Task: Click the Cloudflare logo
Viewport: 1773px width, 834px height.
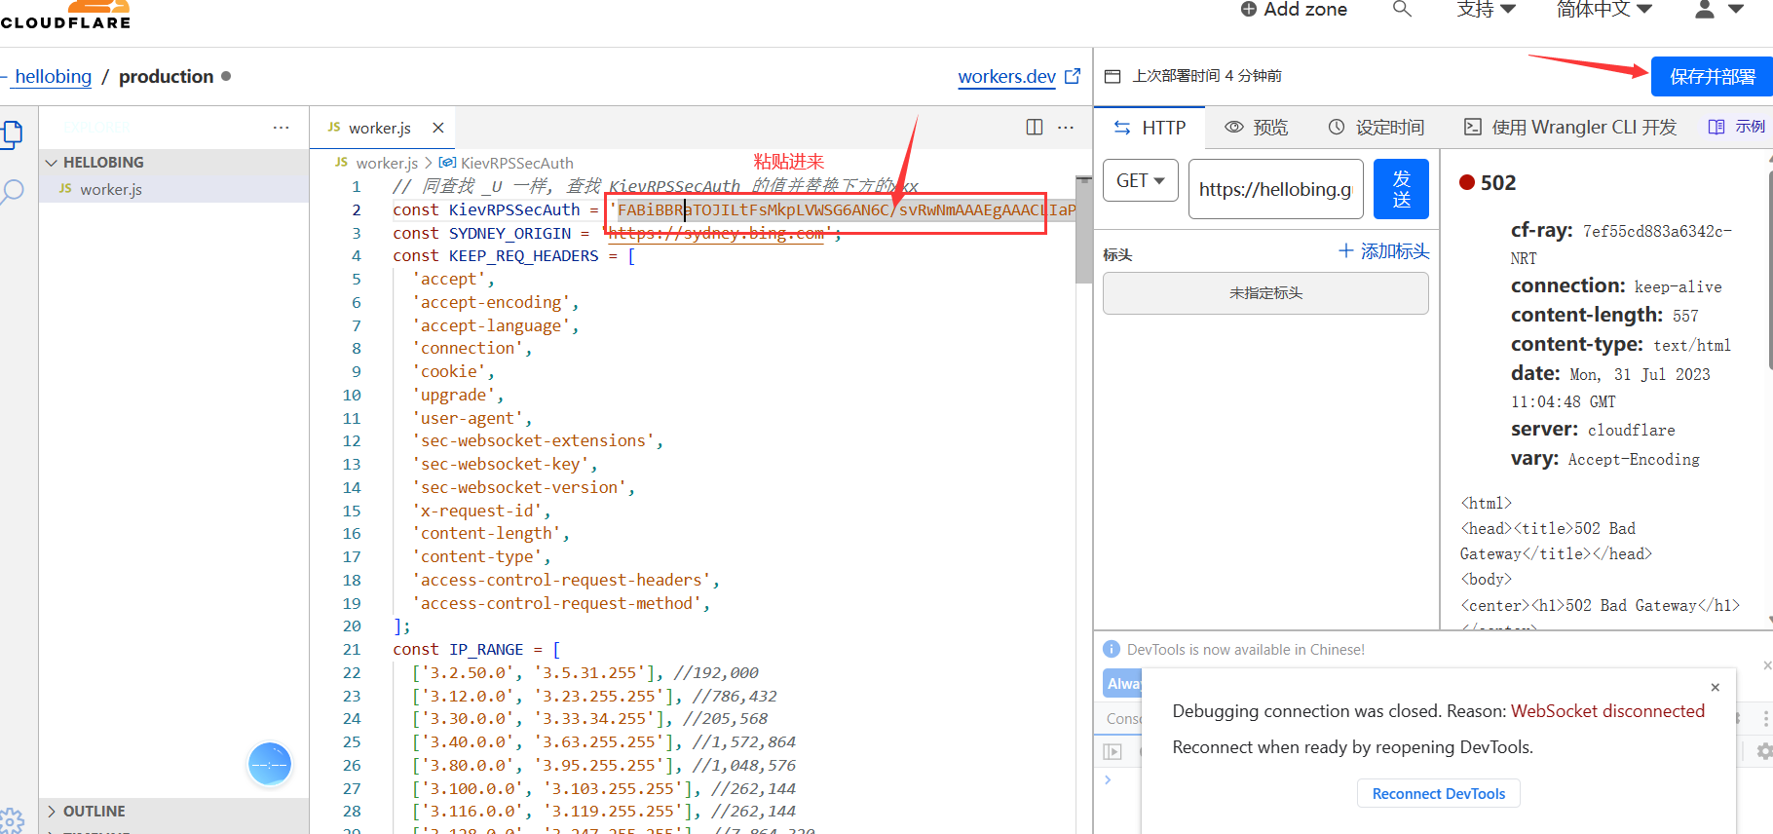Action: pos(64,15)
